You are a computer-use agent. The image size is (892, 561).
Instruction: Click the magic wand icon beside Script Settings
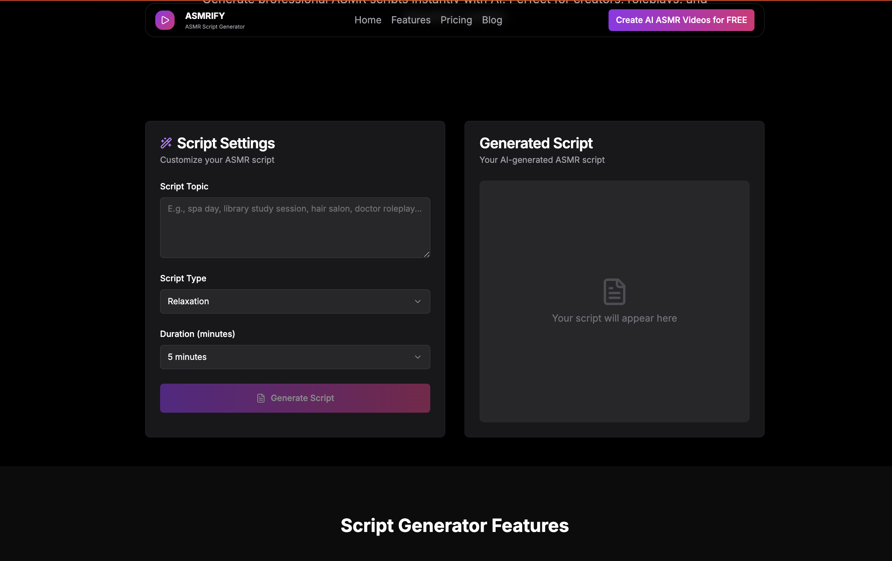pos(166,143)
